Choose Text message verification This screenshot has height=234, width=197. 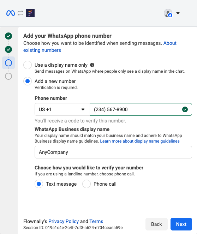pos(39,184)
